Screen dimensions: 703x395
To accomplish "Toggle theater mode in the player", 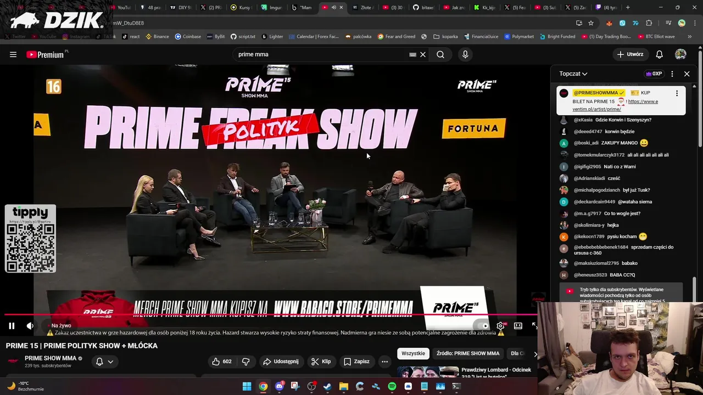I will coord(518,326).
